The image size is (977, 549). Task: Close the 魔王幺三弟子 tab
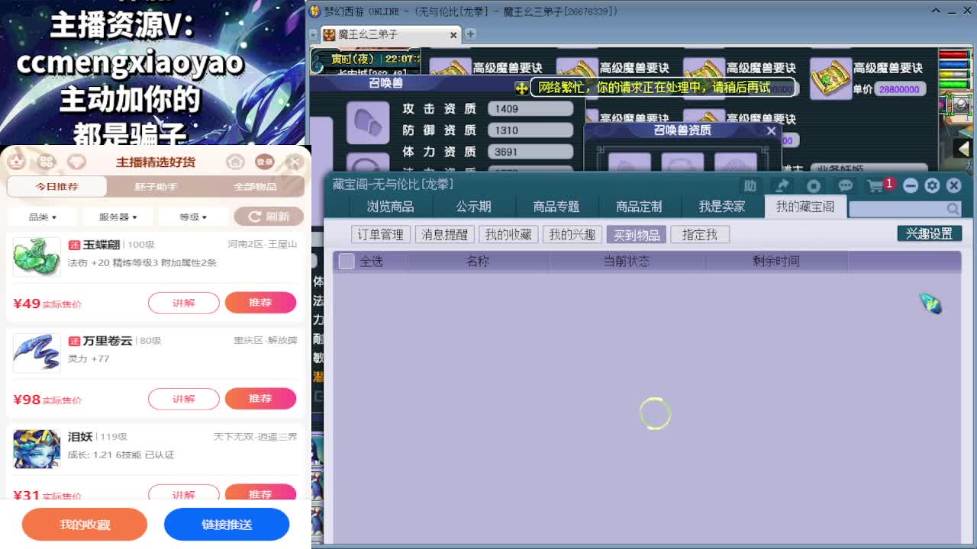[453, 35]
